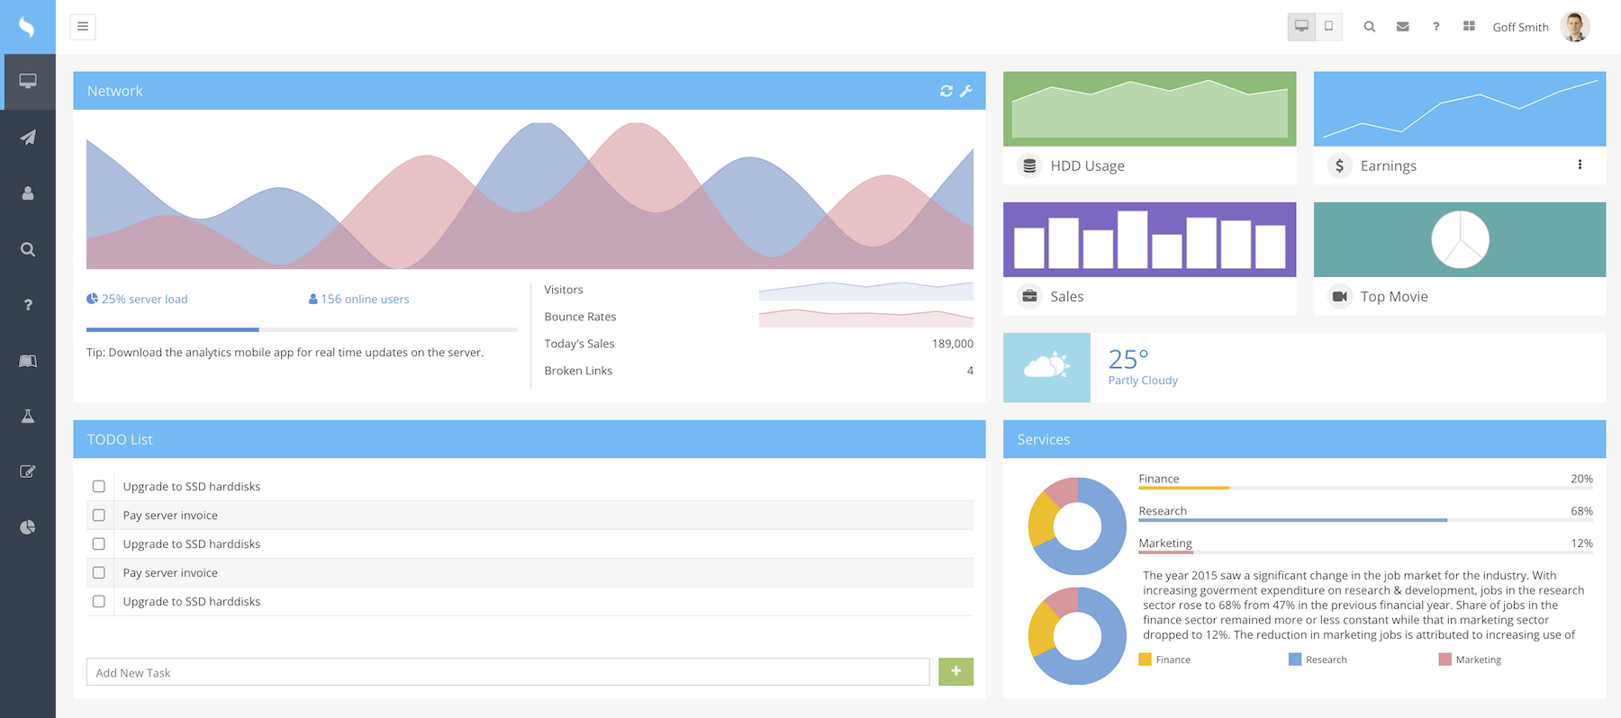The image size is (1621, 718).
Task: Click Goff Smith's avatar photo
Action: tap(1575, 26)
